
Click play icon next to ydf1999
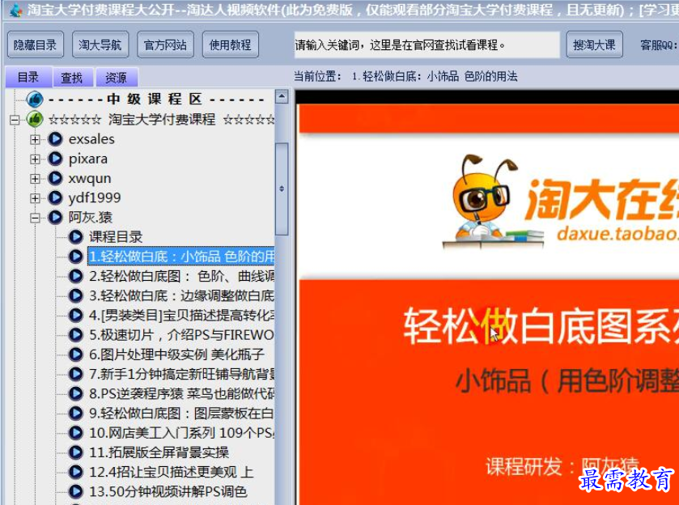[55, 197]
